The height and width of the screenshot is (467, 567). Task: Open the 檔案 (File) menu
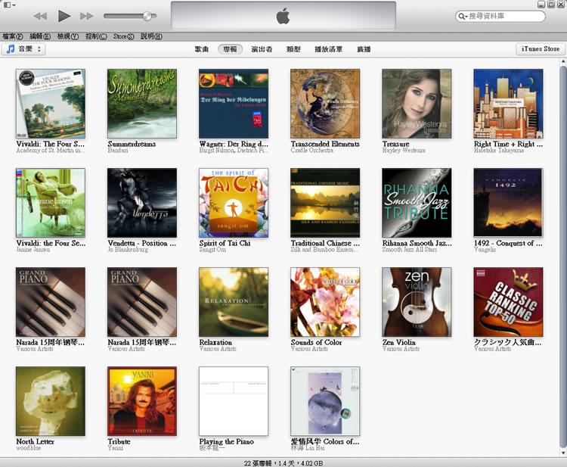pyautogui.click(x=13, y=36)
